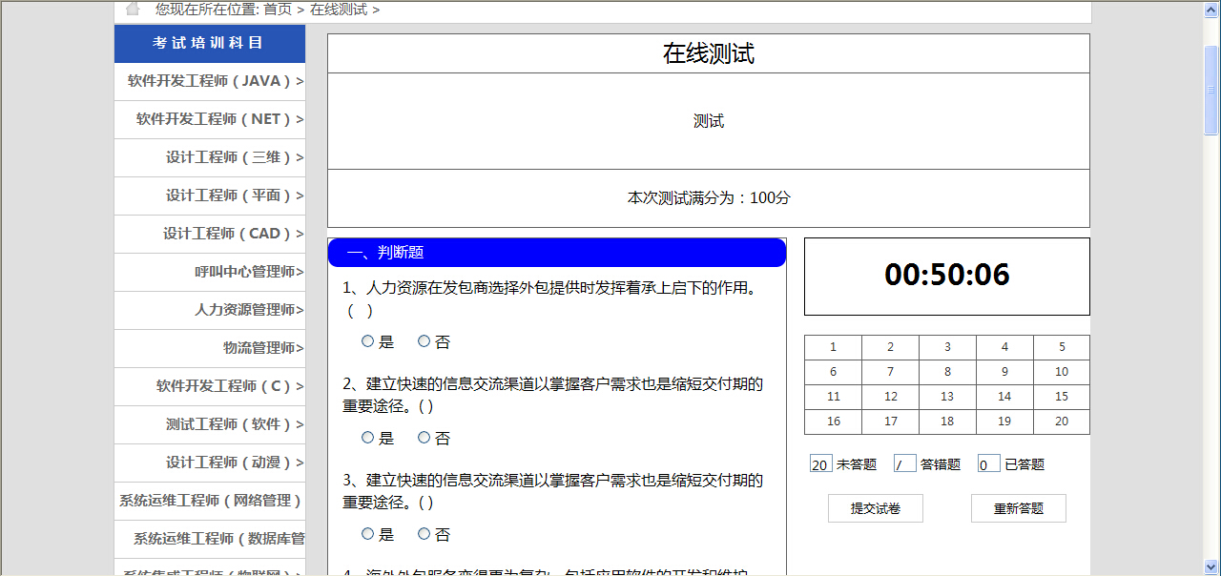Choose 否 for question 3

click(x=424, y=534)
